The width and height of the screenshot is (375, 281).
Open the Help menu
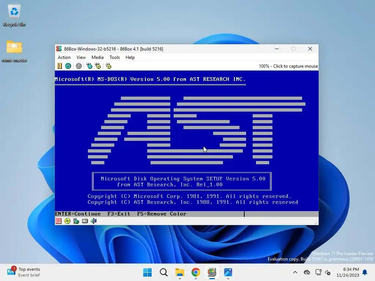[130, 57]
